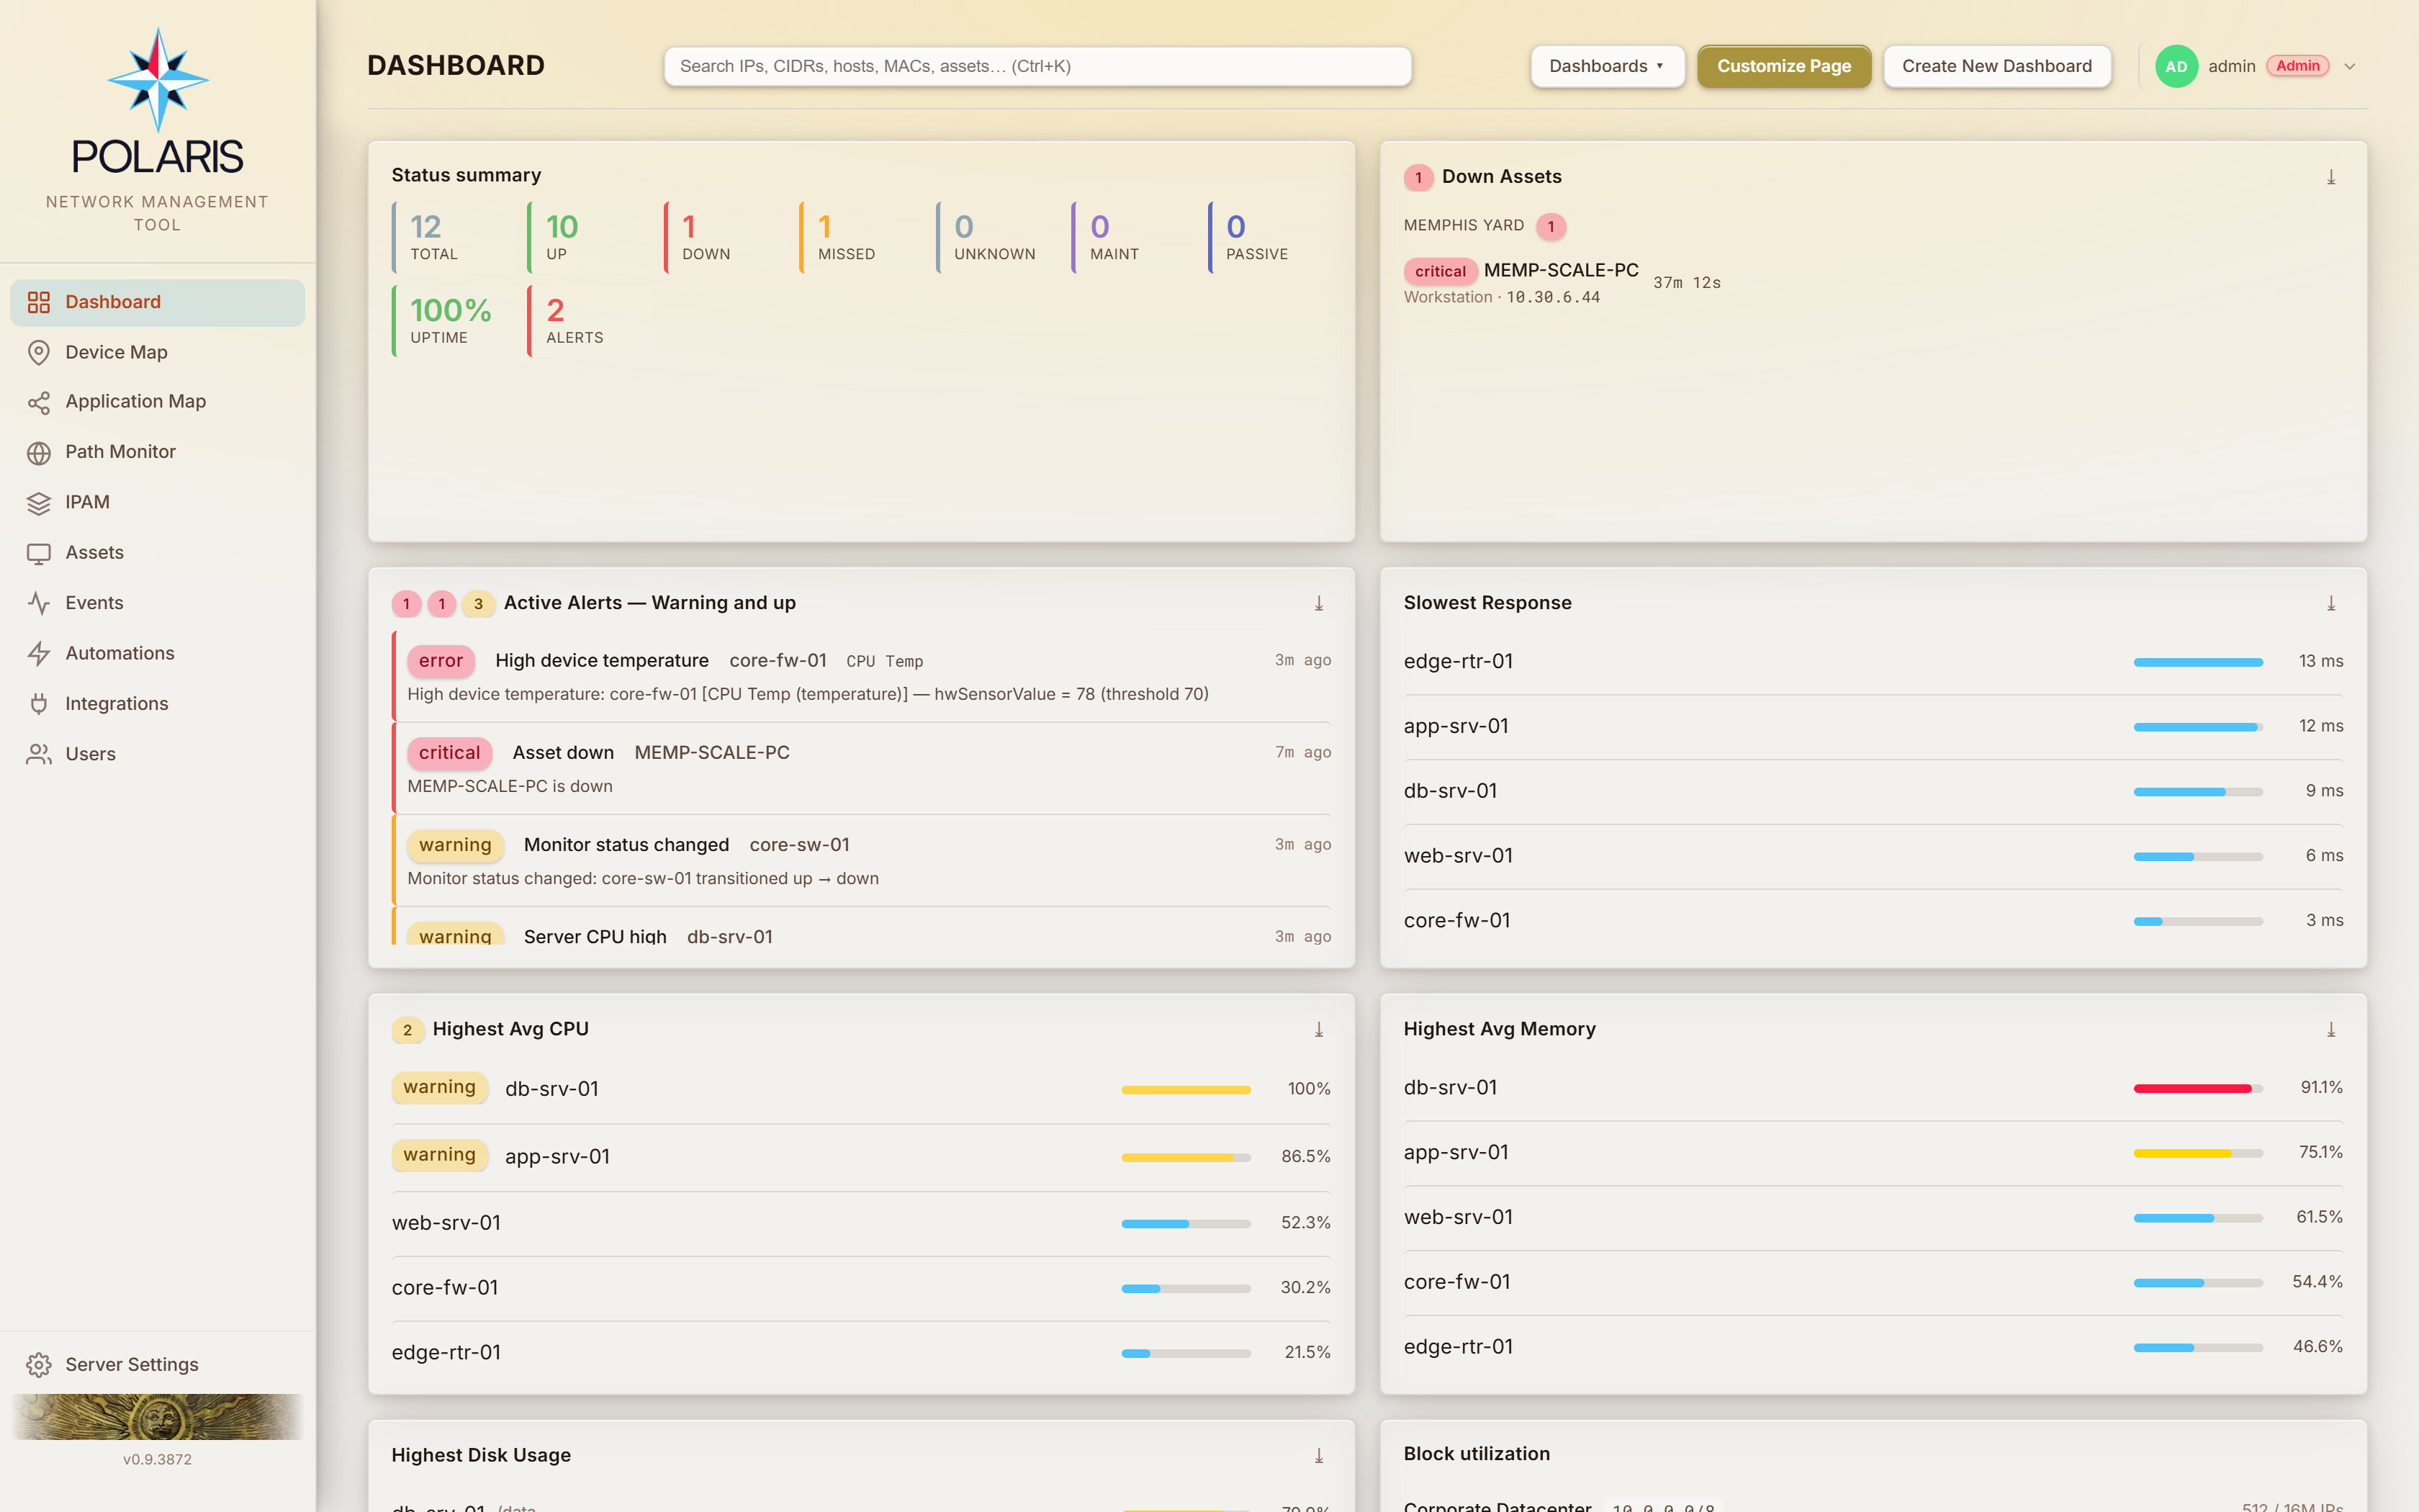The height and width of the screenshot is (1512, 2419).
Task: Click db-srv-01 CPU usage bar
Action: tap(1186, 1090)
